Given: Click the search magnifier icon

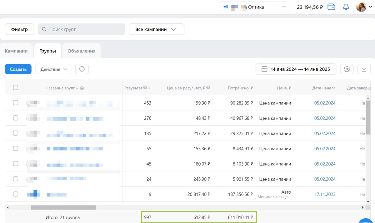Looking at the screenshot, I should pyautogui.click(x=44, y=29).
